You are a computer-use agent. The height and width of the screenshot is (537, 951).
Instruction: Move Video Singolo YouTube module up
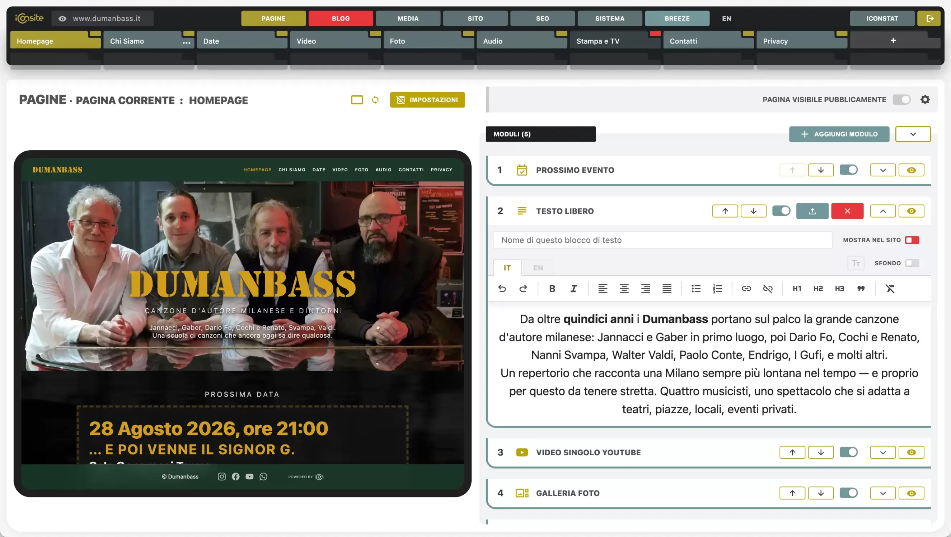[792, 452]
